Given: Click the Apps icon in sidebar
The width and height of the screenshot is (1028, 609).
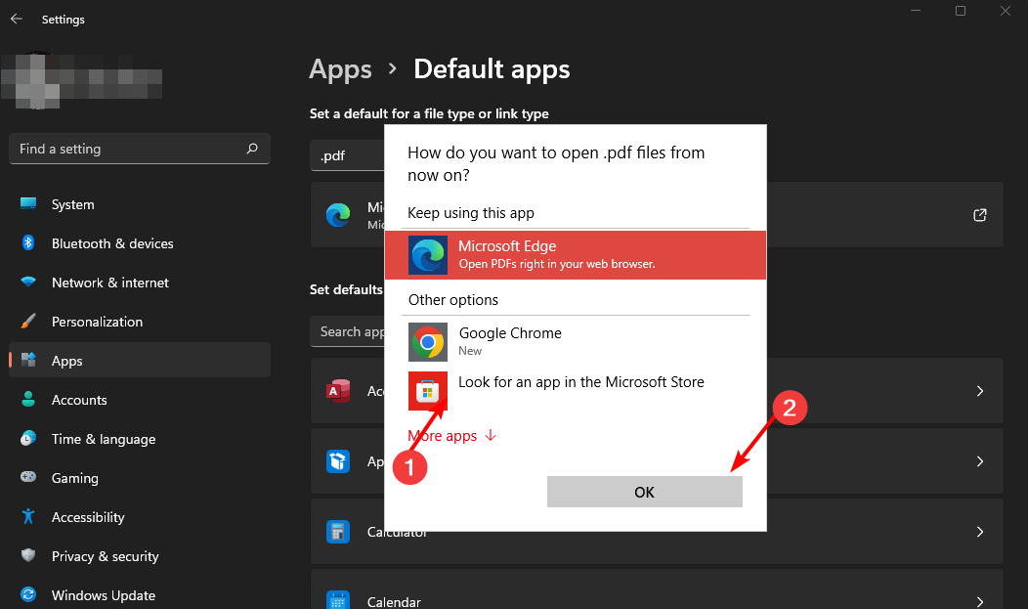Looking at the screenshot, I should coord(28,360).
